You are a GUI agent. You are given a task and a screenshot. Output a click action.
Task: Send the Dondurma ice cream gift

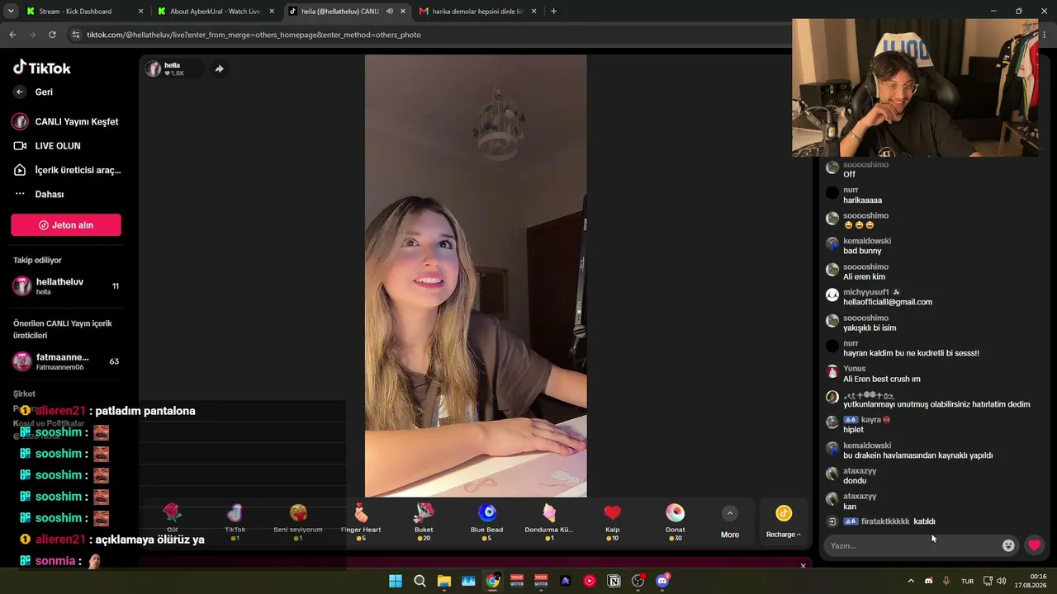[x=549, y=522]
